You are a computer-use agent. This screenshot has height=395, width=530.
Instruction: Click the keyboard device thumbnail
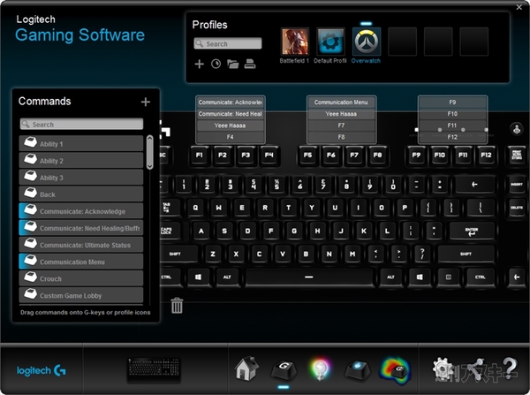pyautogui.click(x=154, y=370)
